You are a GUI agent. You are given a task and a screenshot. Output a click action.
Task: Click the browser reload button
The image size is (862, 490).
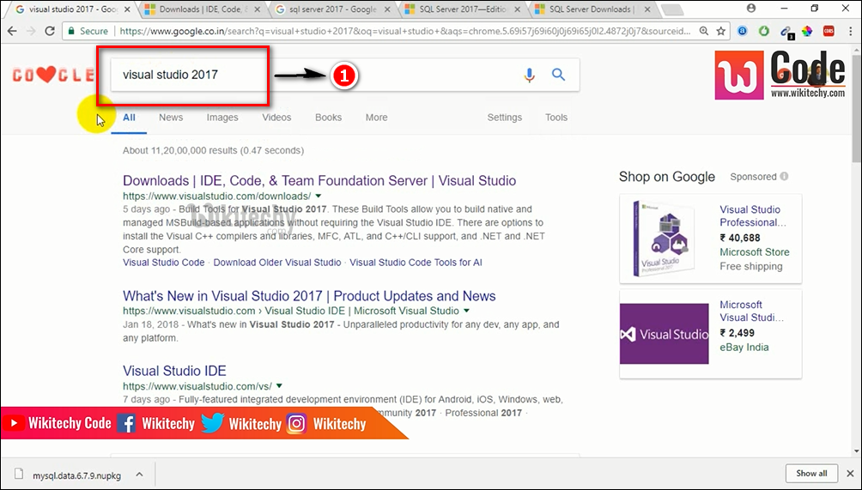tap(50, 31)
